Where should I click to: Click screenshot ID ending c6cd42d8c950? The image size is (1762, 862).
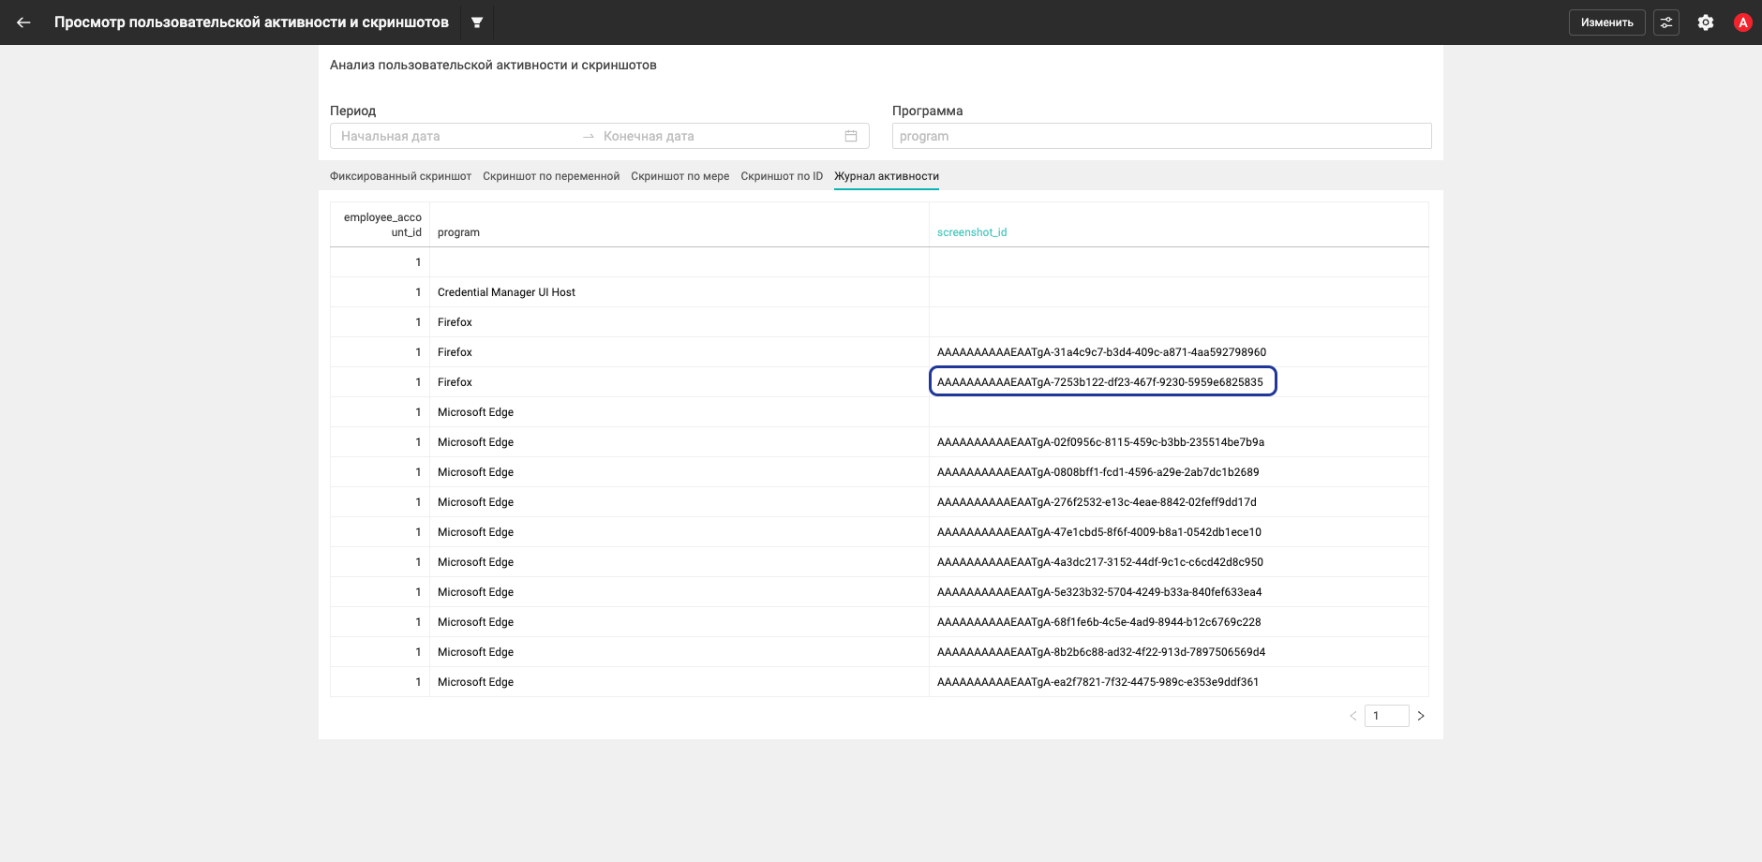[1100, 562]
